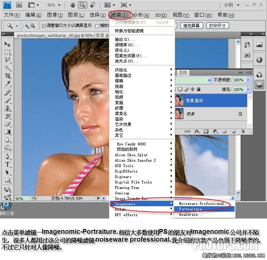The height and width of the screenshot is (260, 267).
Task: Select the Gradient tool
Action: coord(7,132)
